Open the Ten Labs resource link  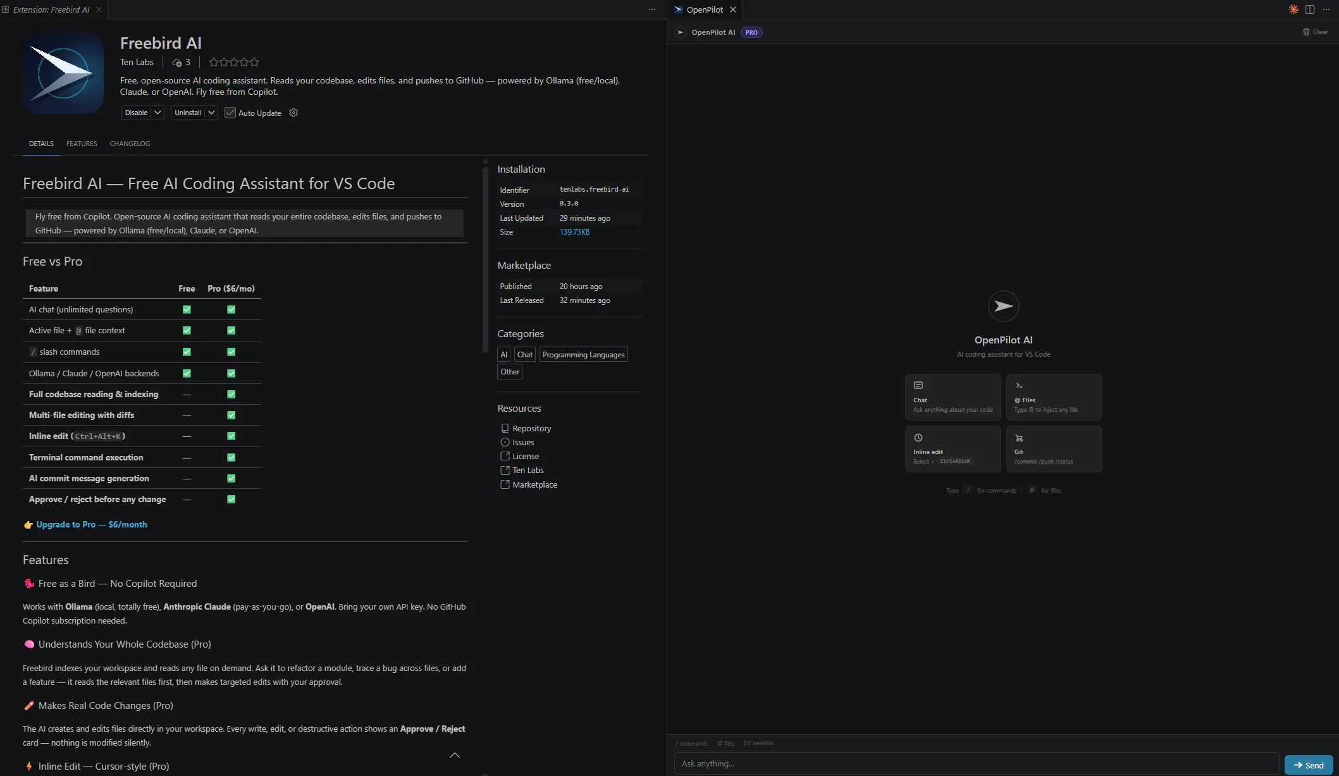click(528, 470)
